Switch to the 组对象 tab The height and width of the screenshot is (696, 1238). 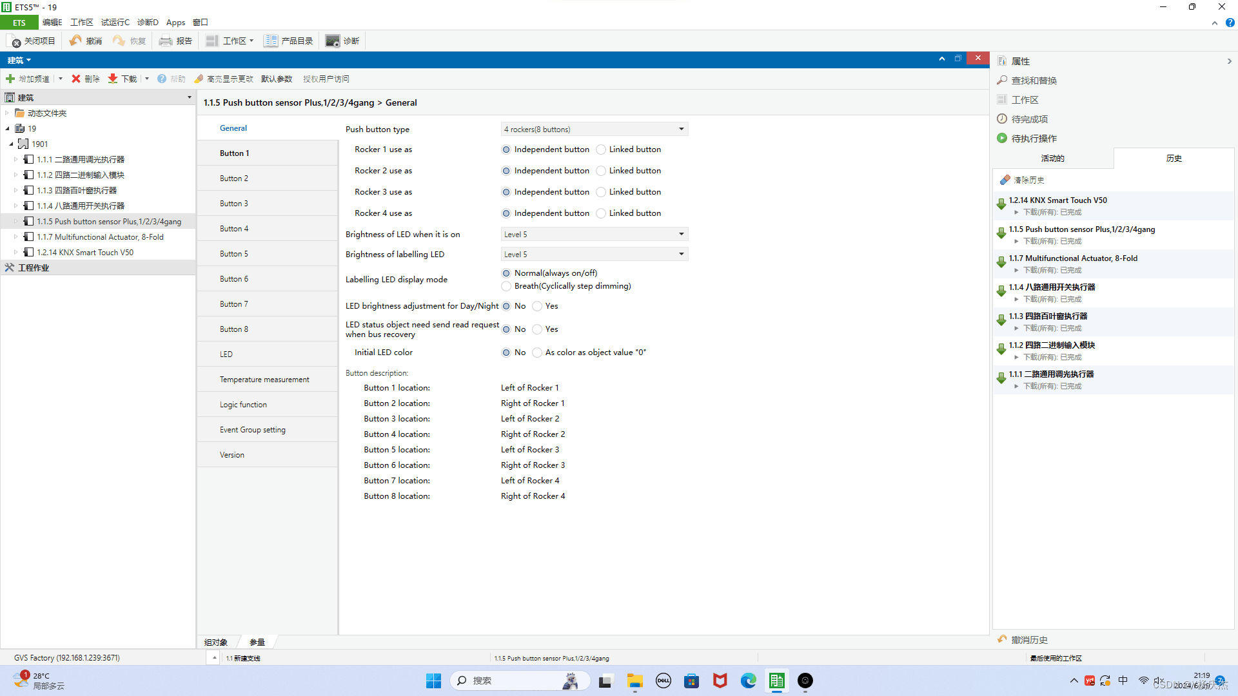click(x=216, y=642)
